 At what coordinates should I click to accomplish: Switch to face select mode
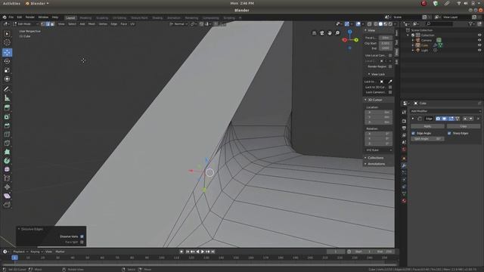click(52, 23)
